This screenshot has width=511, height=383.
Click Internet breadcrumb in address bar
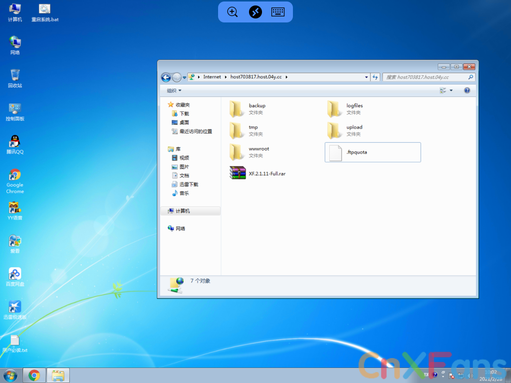pos(212,77)
